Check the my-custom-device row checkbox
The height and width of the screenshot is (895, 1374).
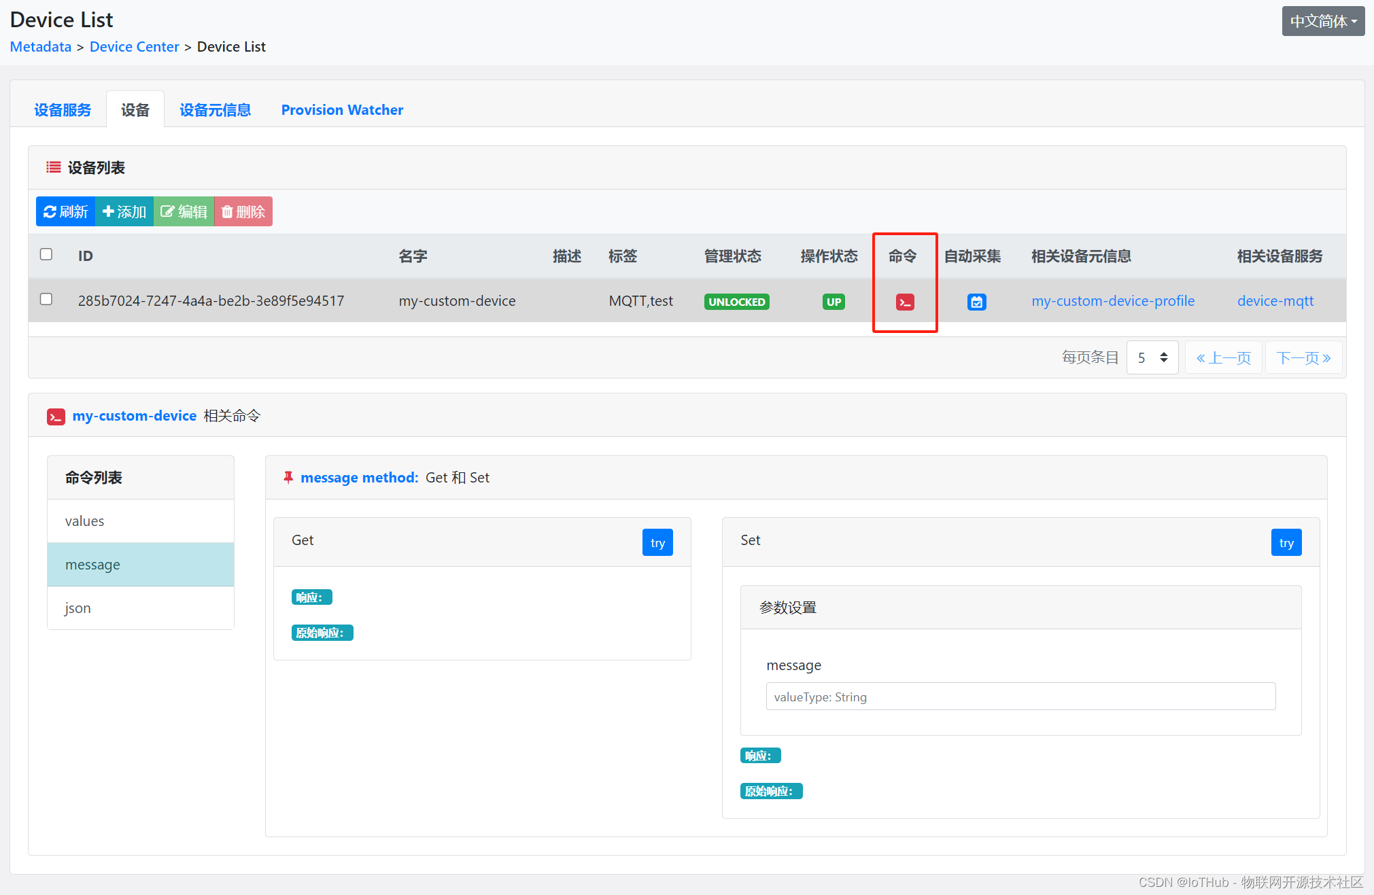46,299
